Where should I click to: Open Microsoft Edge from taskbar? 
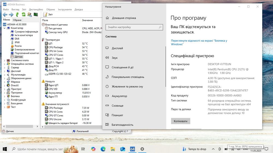click(103, 149)
